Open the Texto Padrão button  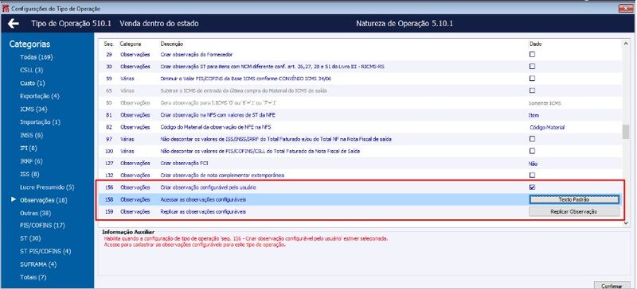click(x=574, y=199)
